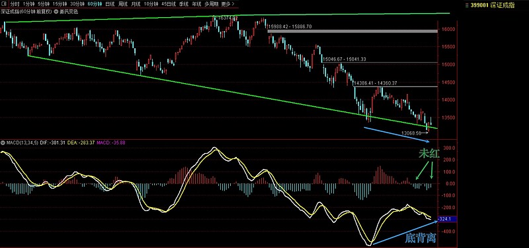Open the 美氏变色 indicator dropdown icon

pos(57,12)
